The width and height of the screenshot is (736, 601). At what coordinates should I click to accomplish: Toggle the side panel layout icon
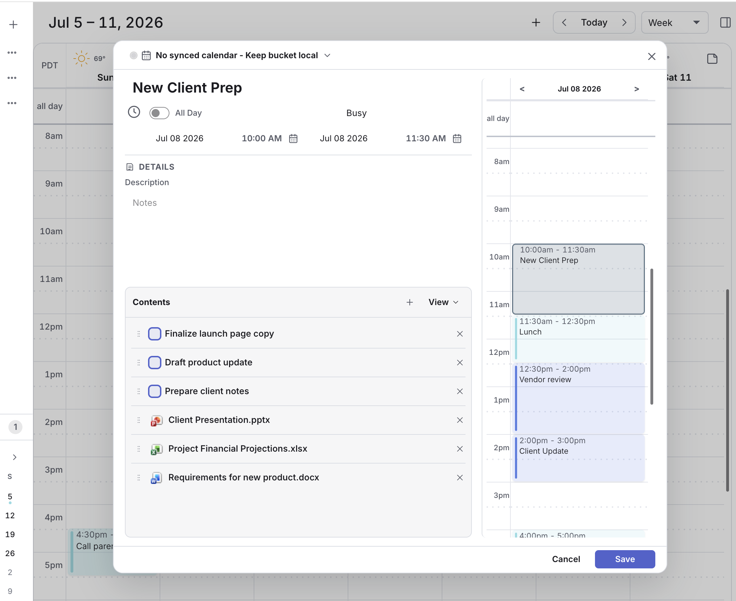[x=725, y=23]
